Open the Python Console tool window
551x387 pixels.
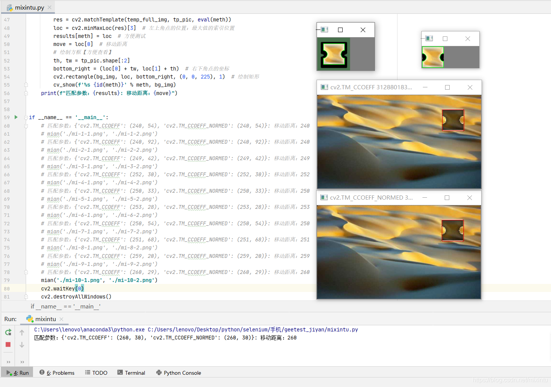pyautogui.click(x=178, y=373)
